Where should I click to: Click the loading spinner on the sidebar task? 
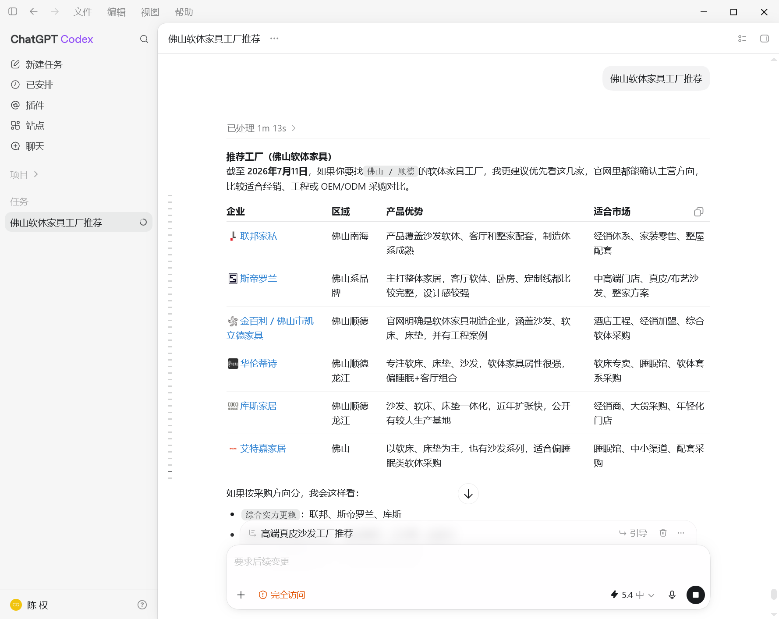pyautogui.click(x=143, y=222)
